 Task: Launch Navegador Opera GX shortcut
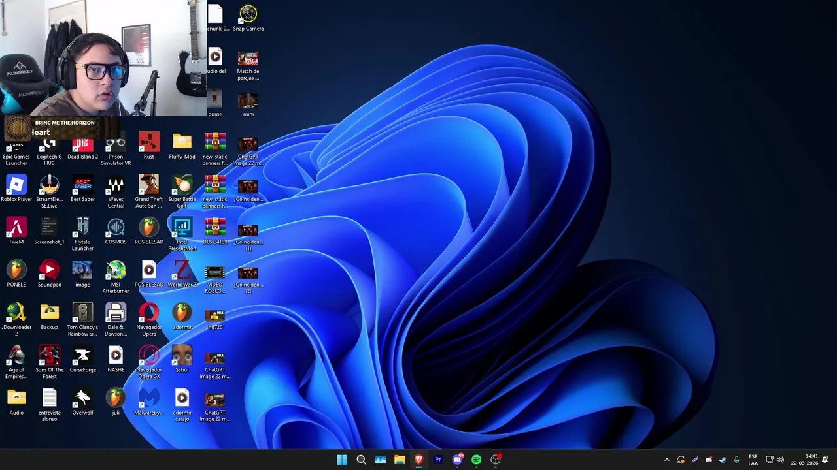coord(149,363)
